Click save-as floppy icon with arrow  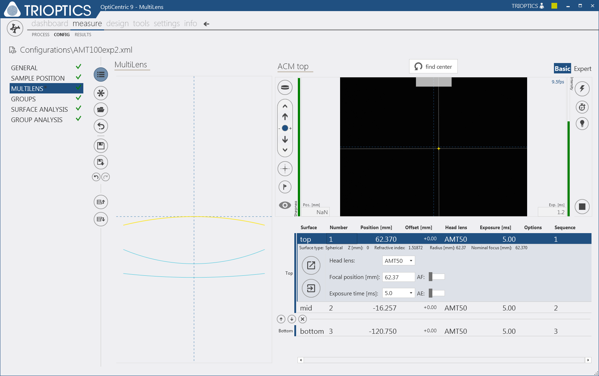pyautogui.click(x=101, y=162)
